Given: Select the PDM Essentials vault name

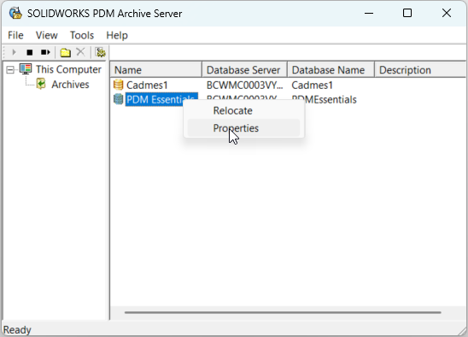Looking at the screenshot, I should coord(161,99).
